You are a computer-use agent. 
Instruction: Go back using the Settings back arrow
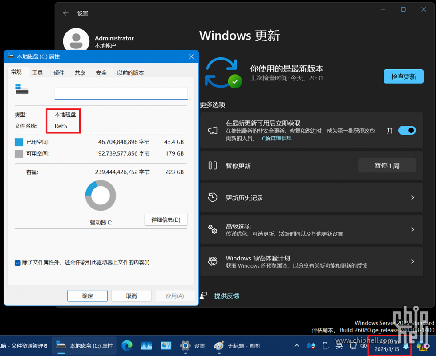(66, 13)
